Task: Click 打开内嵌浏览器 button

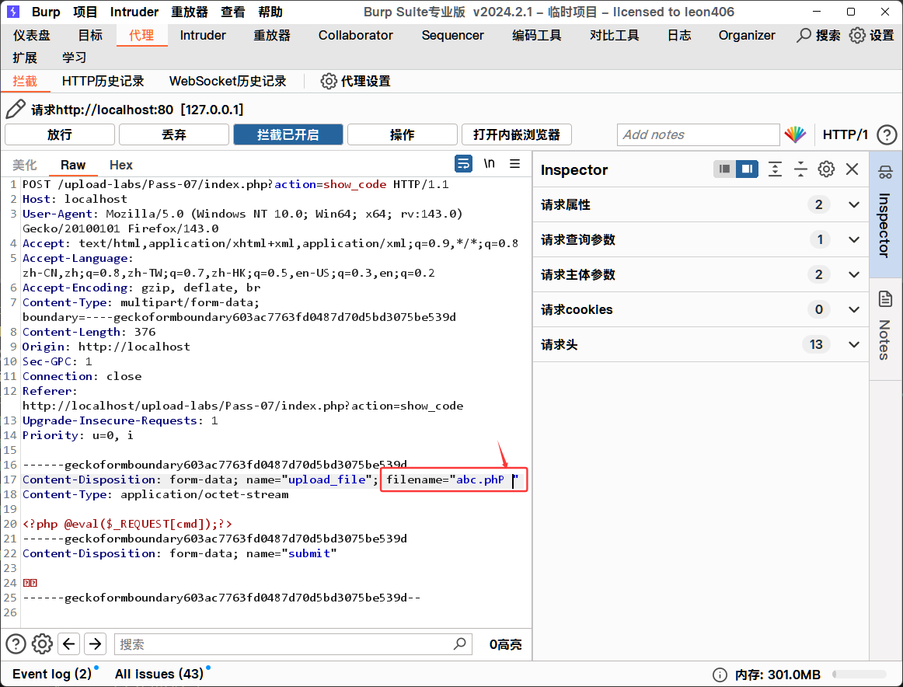Action: (517, 134)
